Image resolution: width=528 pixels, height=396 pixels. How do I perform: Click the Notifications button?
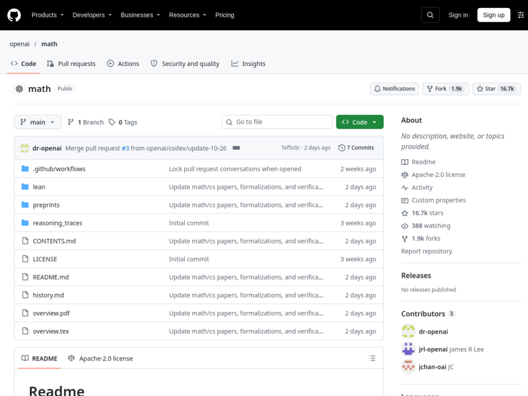(x=395, y=89)
